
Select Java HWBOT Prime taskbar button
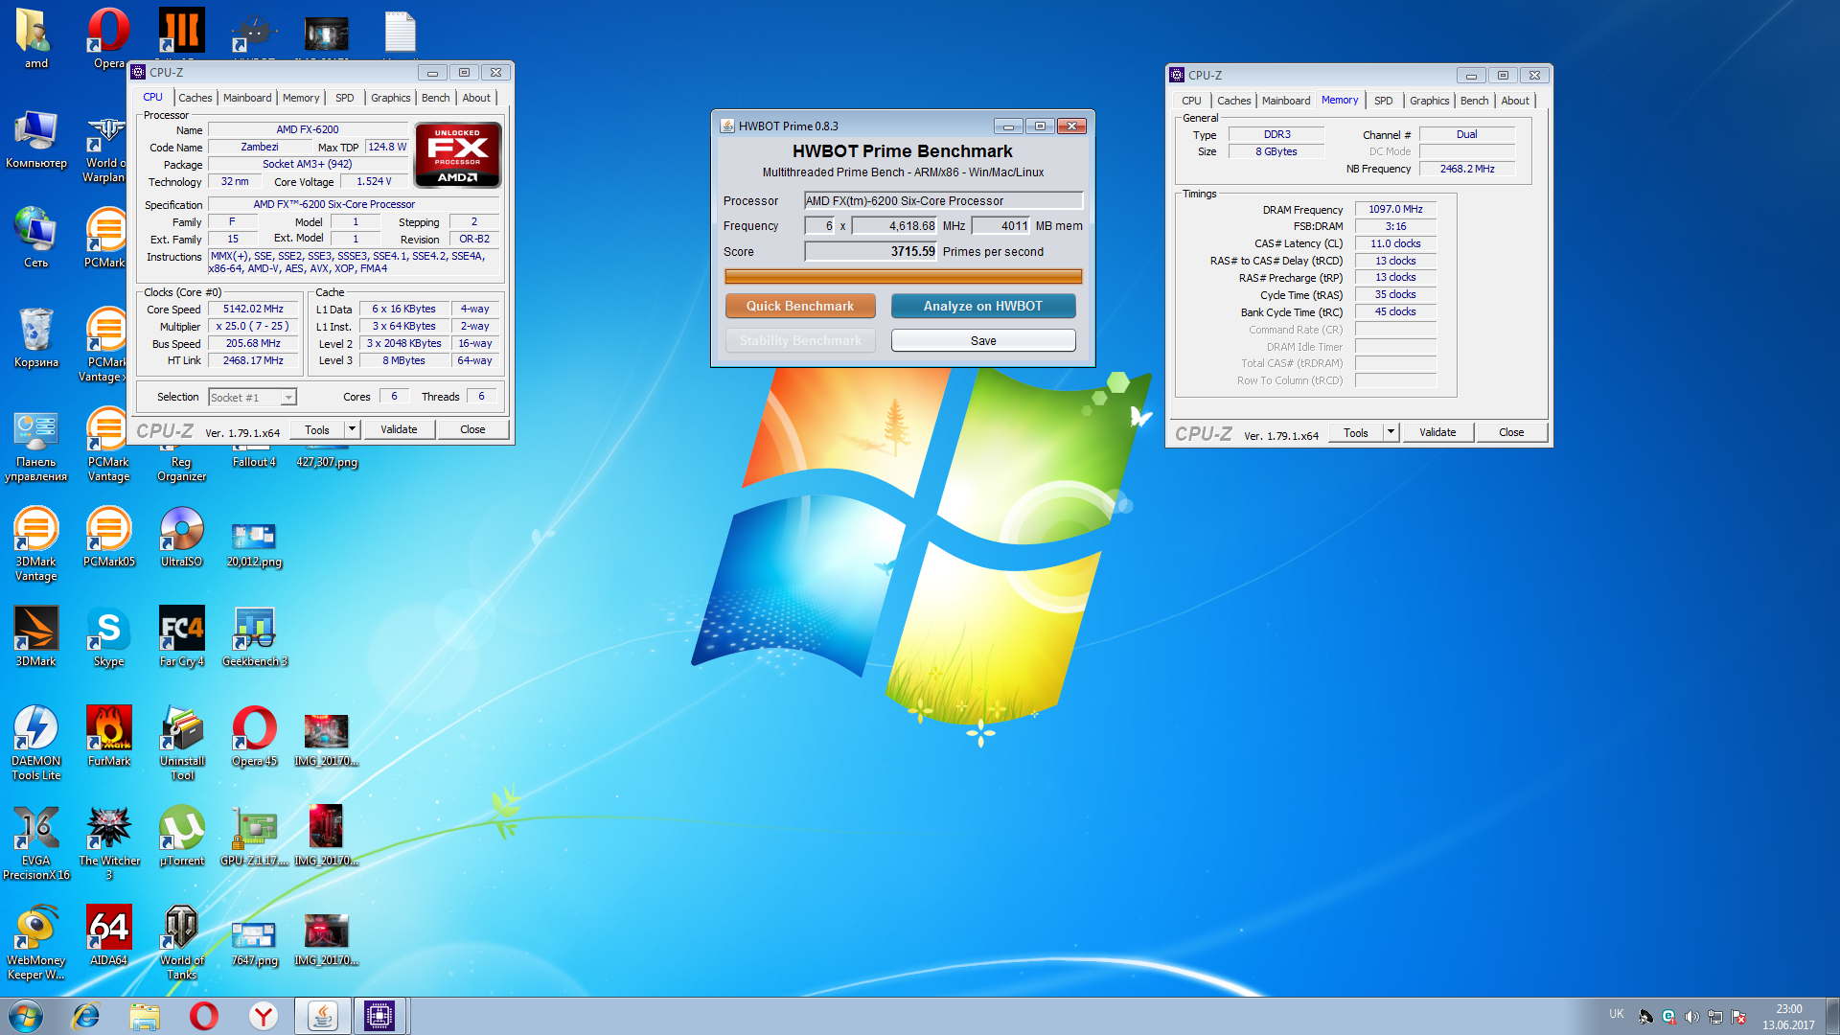point(322,1016)
